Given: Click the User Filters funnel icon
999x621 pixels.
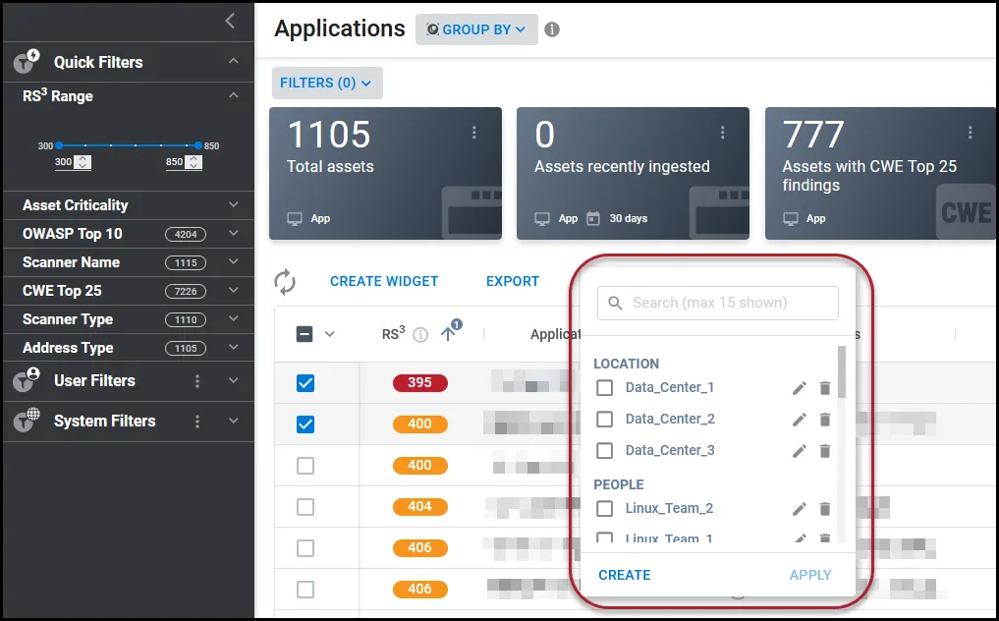Looking at the screenshot, I should pos(27,380).
